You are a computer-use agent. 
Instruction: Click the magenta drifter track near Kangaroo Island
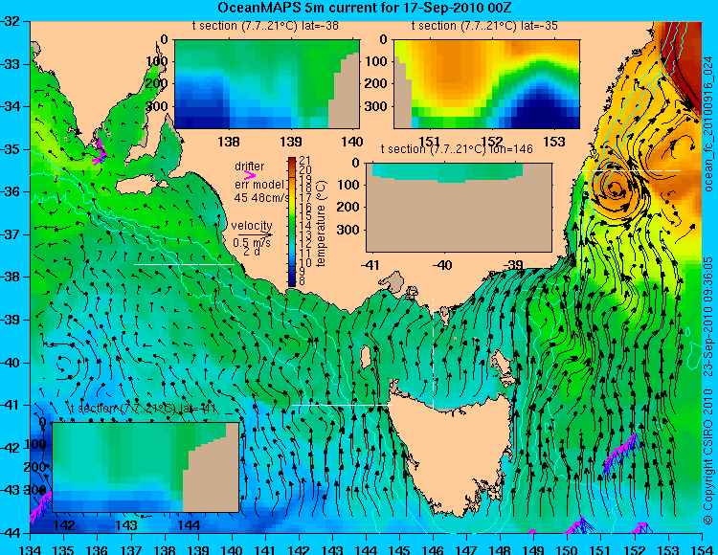tap(100, 152)
